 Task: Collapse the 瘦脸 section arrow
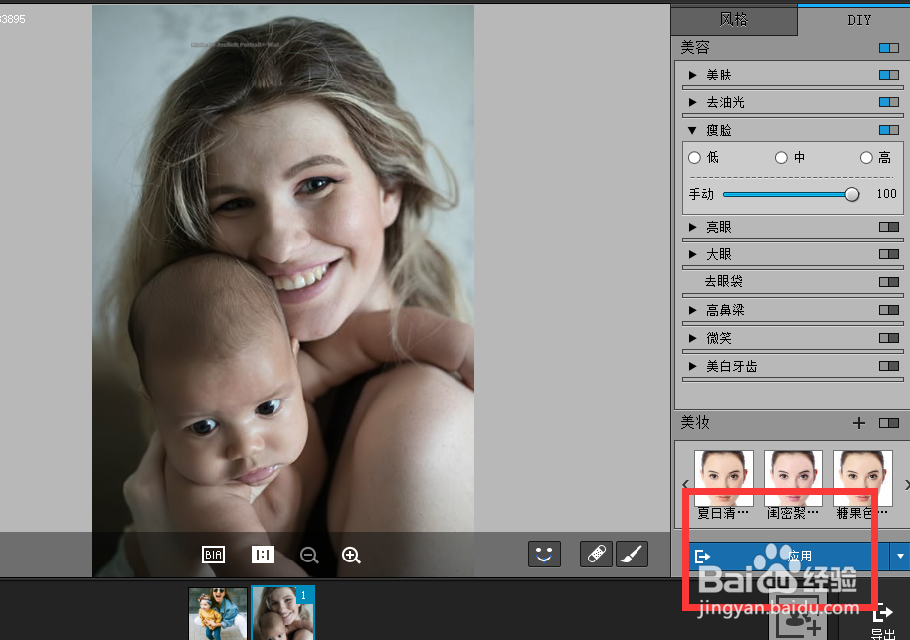[692, 131]
